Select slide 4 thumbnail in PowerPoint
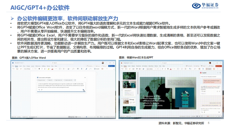 tap(129, 101)
